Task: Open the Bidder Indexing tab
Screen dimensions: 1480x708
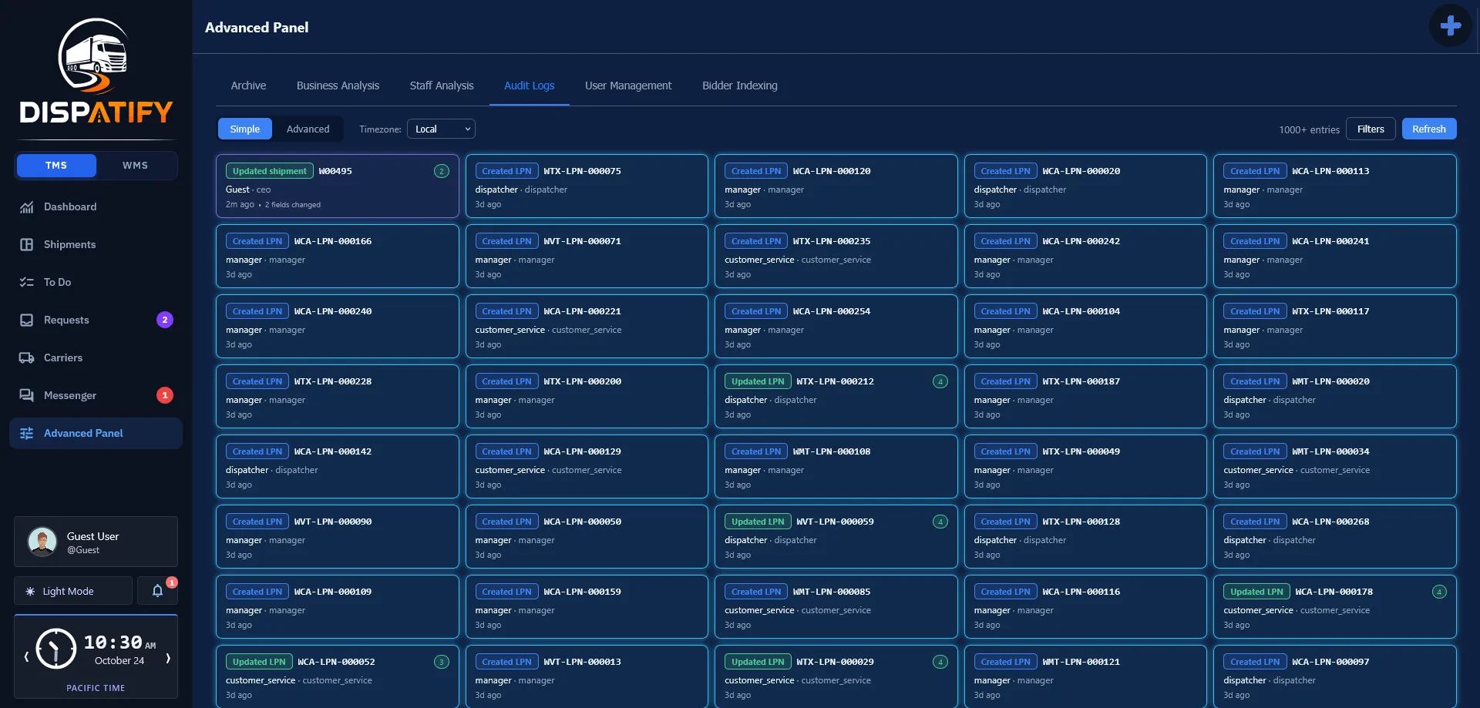Action: 740,86
